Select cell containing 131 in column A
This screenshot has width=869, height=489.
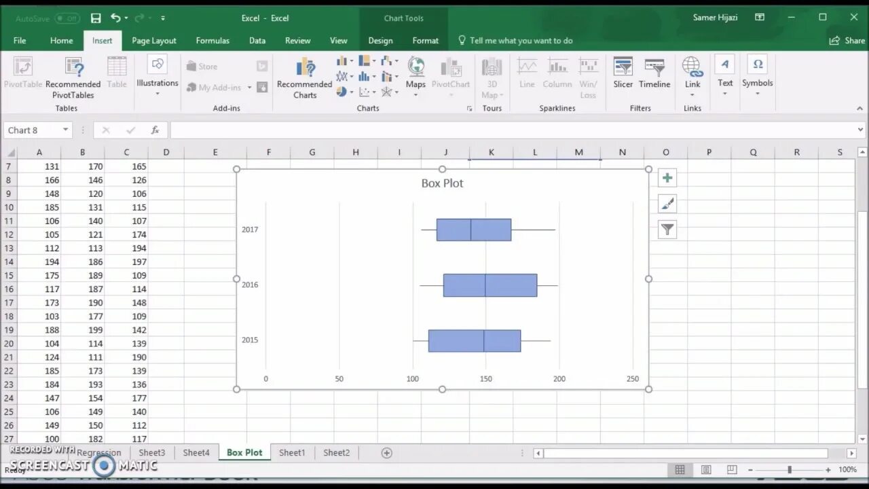point(39,166)
